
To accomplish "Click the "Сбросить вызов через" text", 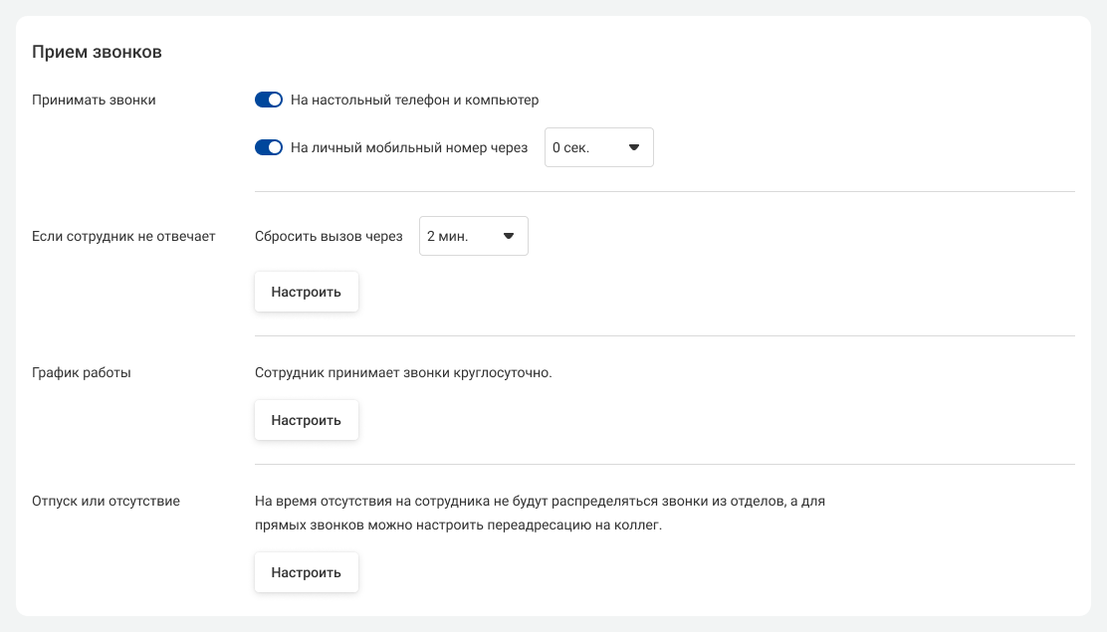I will (329, 236).
